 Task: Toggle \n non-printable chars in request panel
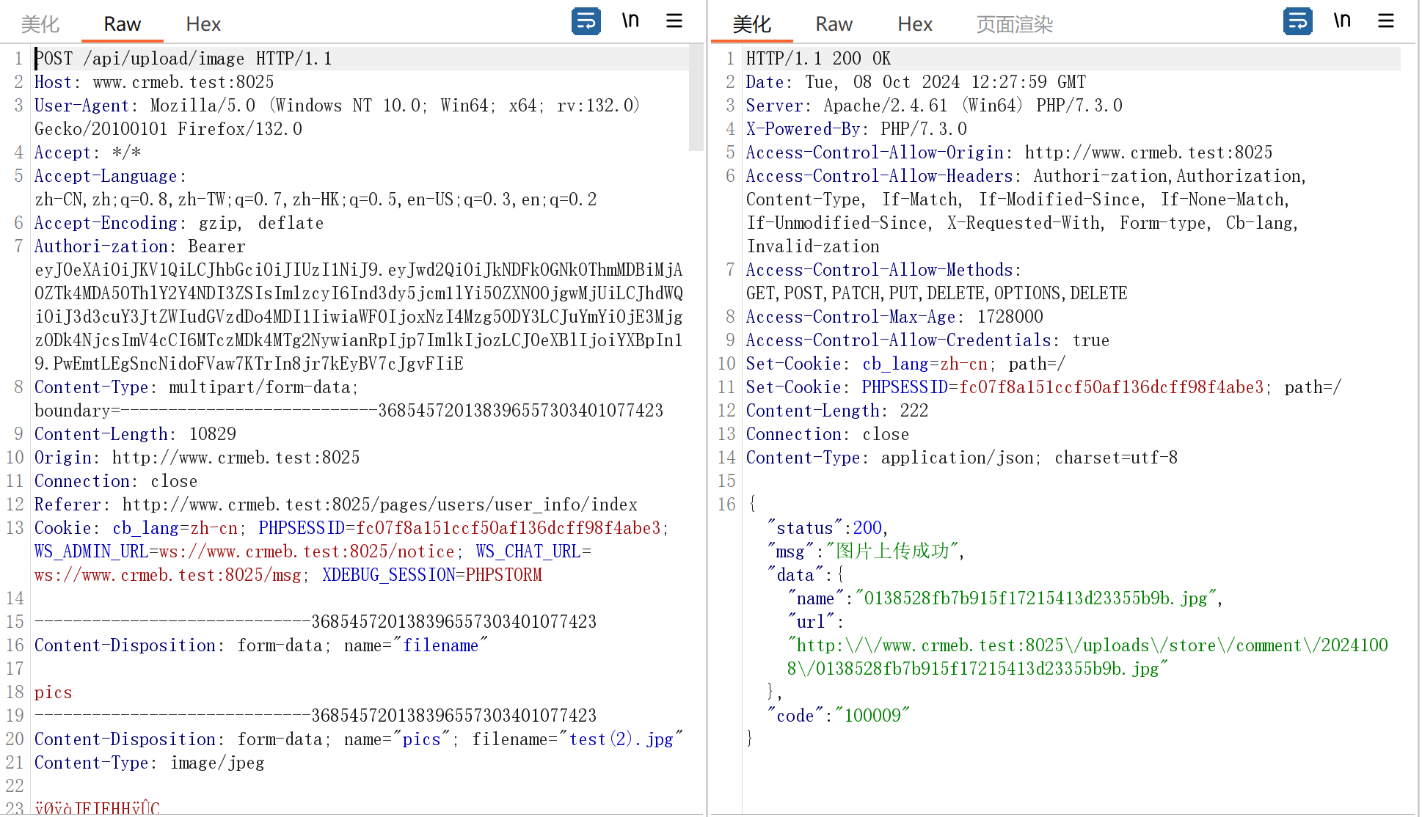(630, 21)
